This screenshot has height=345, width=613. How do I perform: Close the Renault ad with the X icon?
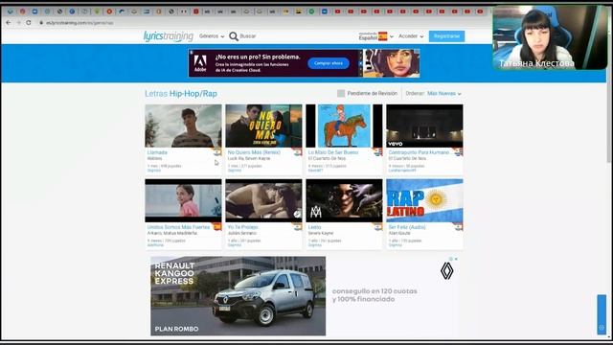pos(456,259)
